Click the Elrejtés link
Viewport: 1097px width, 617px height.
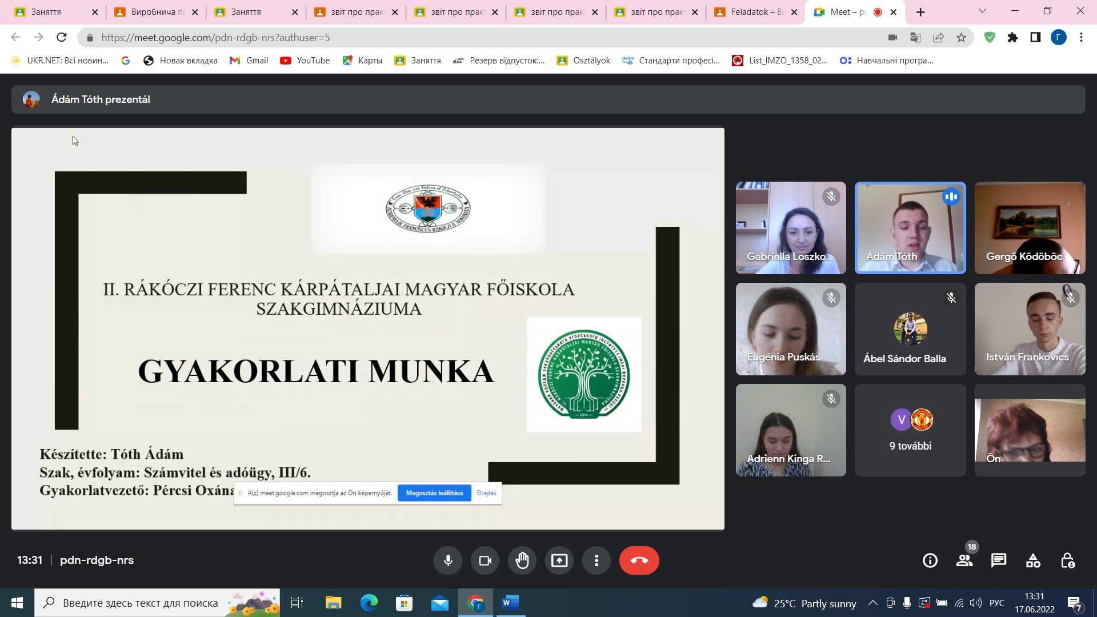(486, 493)
